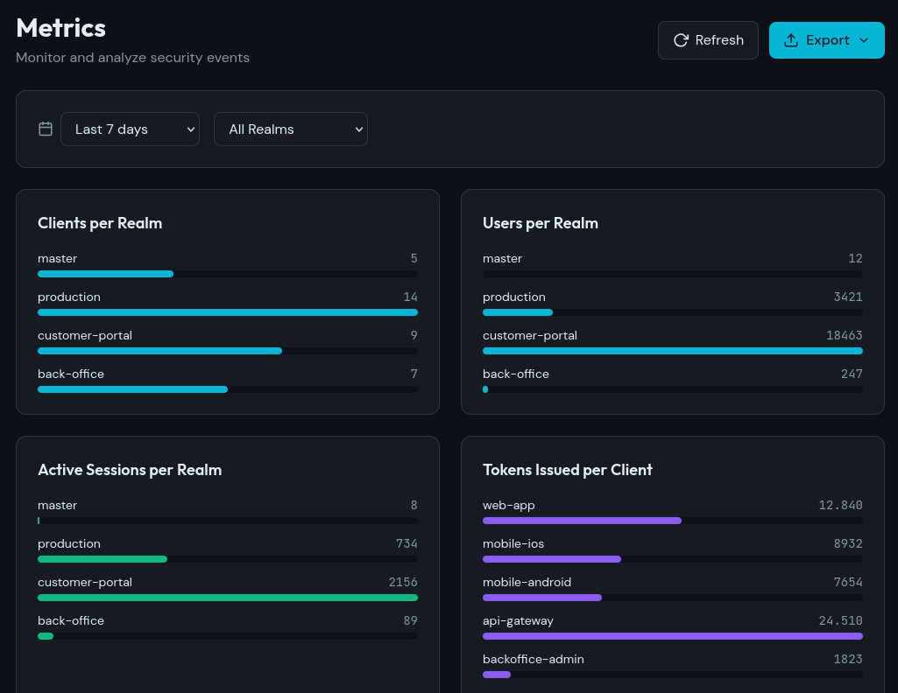
Task: Click the Refresh button
Action: click(x=708, y=39)
